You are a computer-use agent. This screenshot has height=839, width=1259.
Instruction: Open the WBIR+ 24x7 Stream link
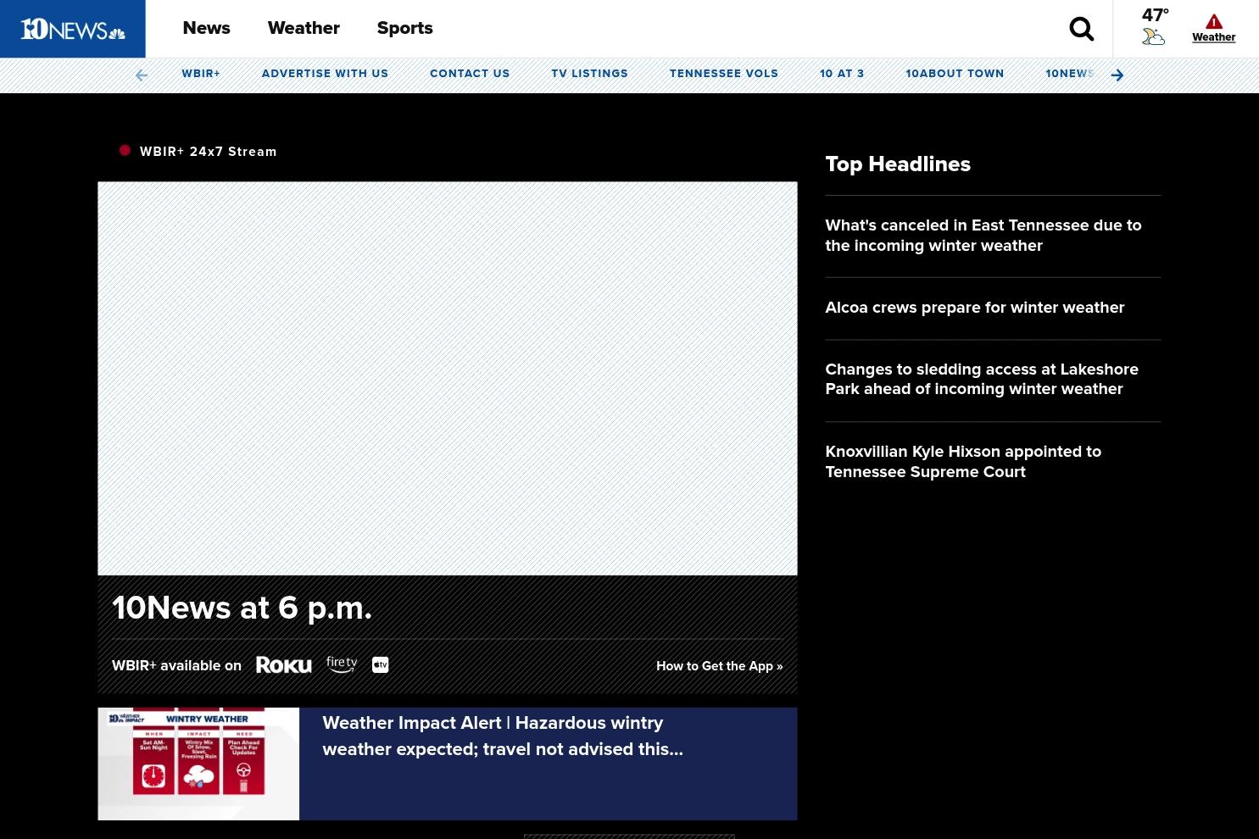[209, 152]
